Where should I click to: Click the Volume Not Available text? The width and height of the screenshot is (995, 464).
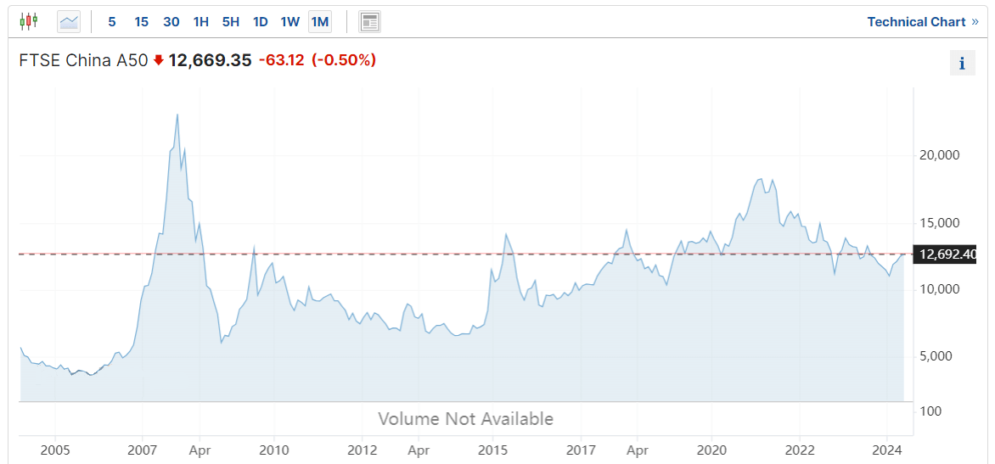click(x=466, y=419)
